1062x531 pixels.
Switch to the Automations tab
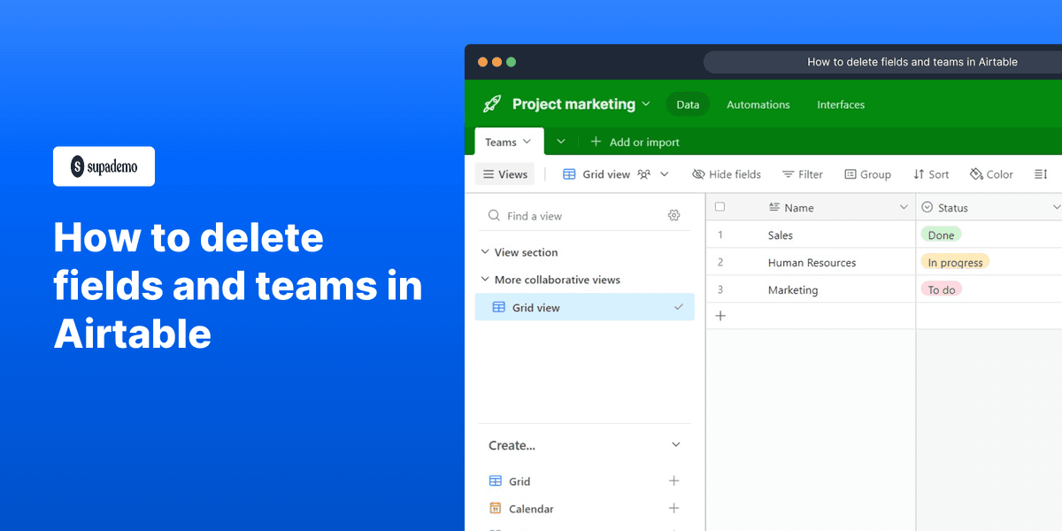(x=758, y=104)
